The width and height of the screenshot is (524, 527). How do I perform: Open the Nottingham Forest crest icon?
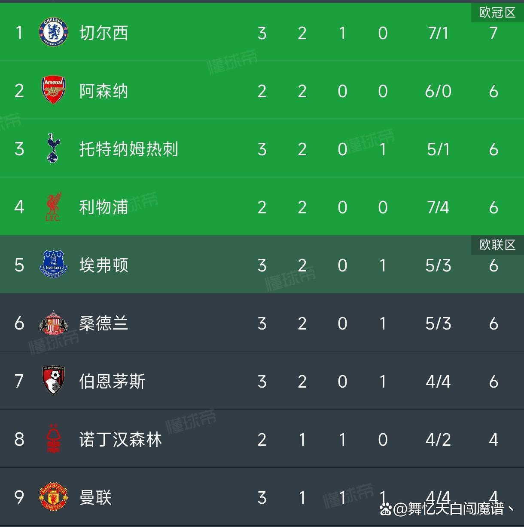[x=53, y=439]
